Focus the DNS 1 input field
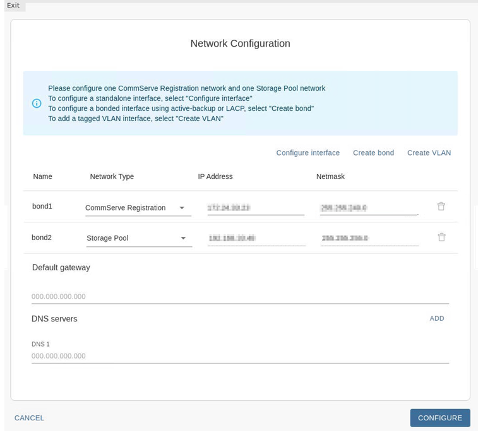 tap(240, 356)
